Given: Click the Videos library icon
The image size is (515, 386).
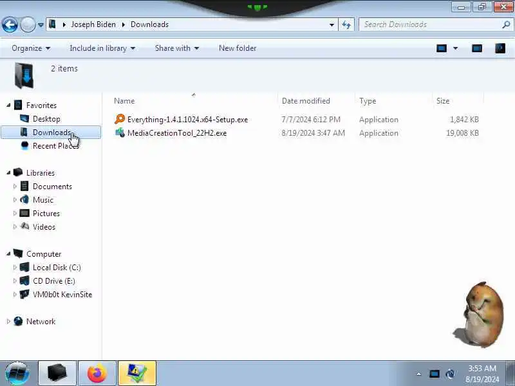Looking at the screenshot, I should [x=24, y=226].
